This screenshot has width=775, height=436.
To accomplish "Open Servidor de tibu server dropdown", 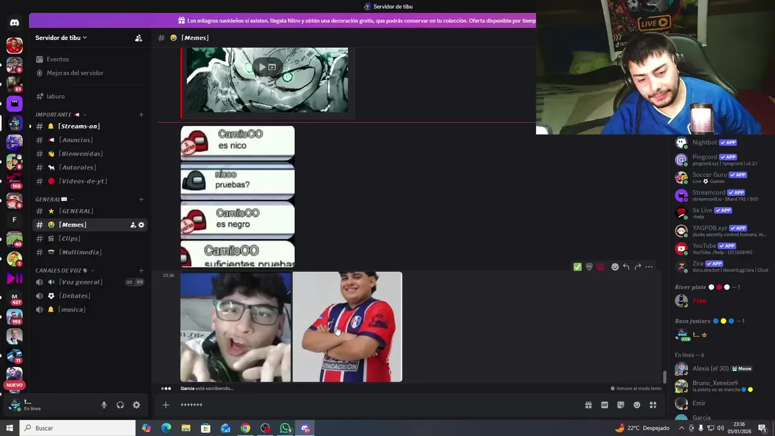I will point(61,38).
